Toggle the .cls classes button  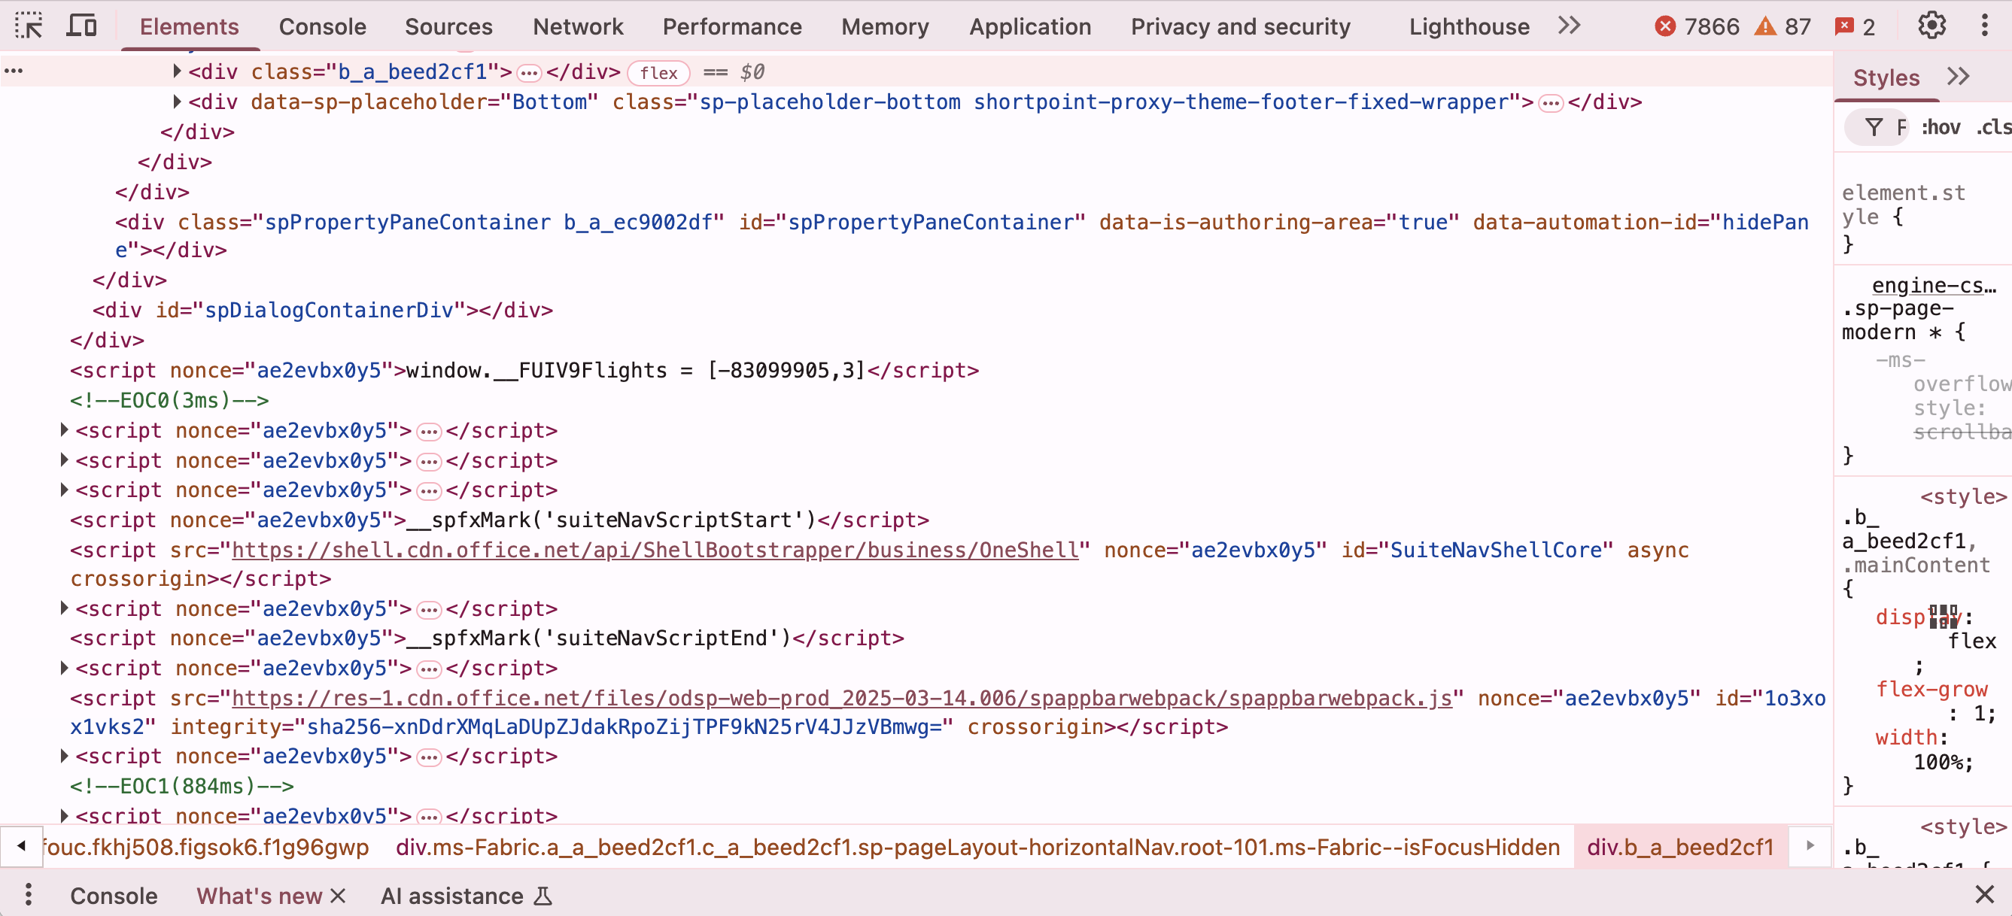point(1993,127)
